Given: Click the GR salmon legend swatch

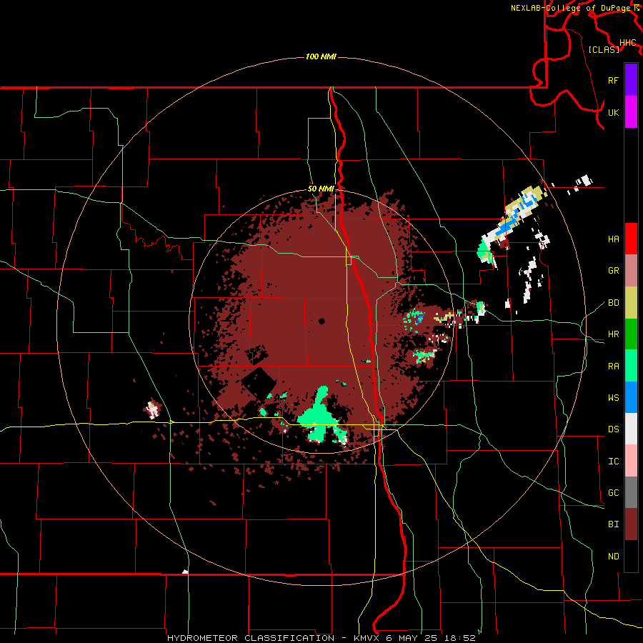Looking at the screenshot, I should click(x=631, y=271).
